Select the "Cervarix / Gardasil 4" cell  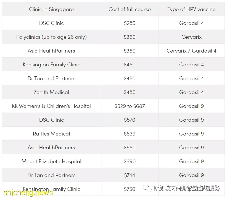191,51
